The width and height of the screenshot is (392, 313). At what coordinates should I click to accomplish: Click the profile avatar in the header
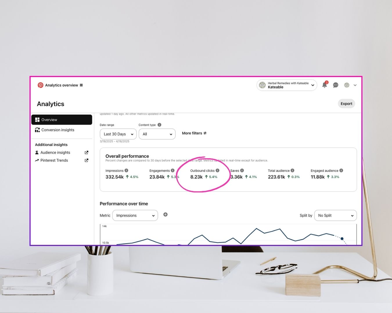[346, 85]
